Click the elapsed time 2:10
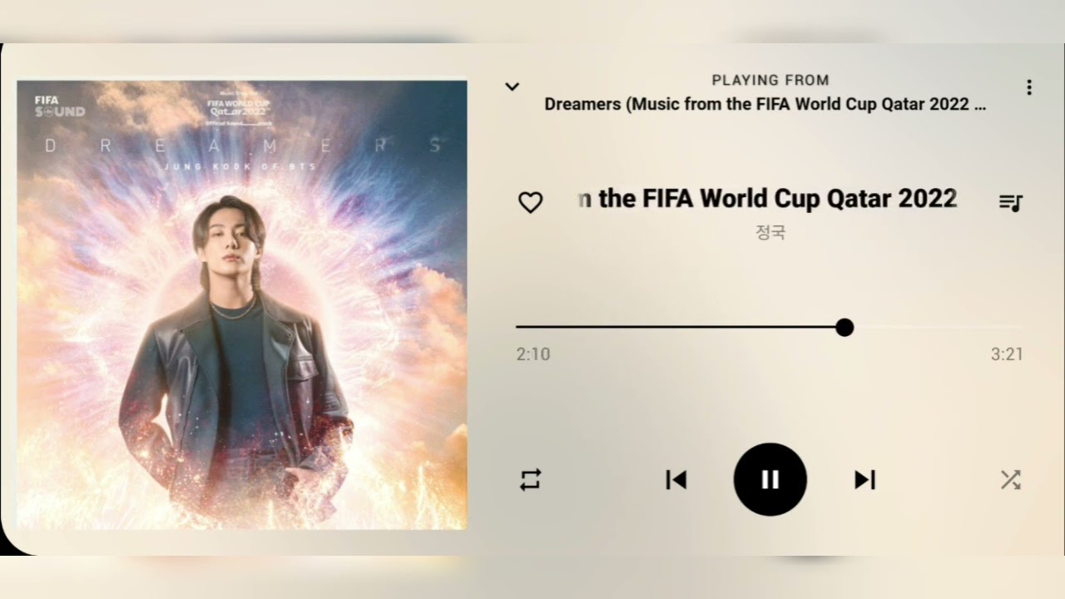This screenshot has width=1065, height=599. point(532,354)
